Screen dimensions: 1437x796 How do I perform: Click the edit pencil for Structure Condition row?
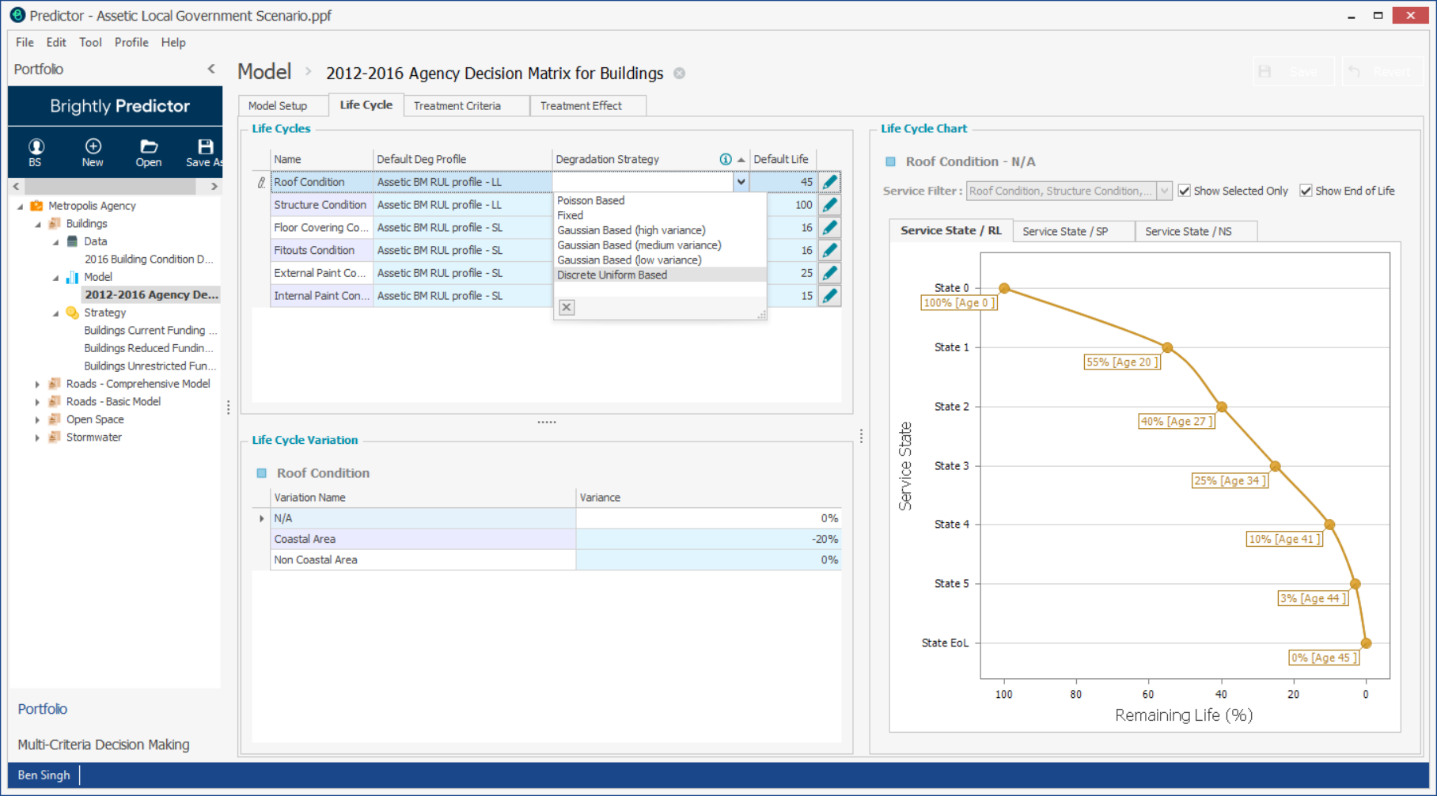pyautogui.click(x=829, y=205)
